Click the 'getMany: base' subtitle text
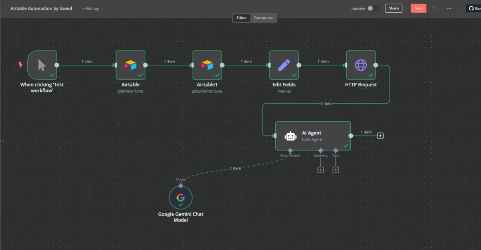This screenshot has height=250, width=481. pos(130,91)
